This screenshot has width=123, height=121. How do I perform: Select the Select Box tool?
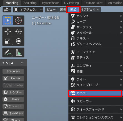point(8,20)
